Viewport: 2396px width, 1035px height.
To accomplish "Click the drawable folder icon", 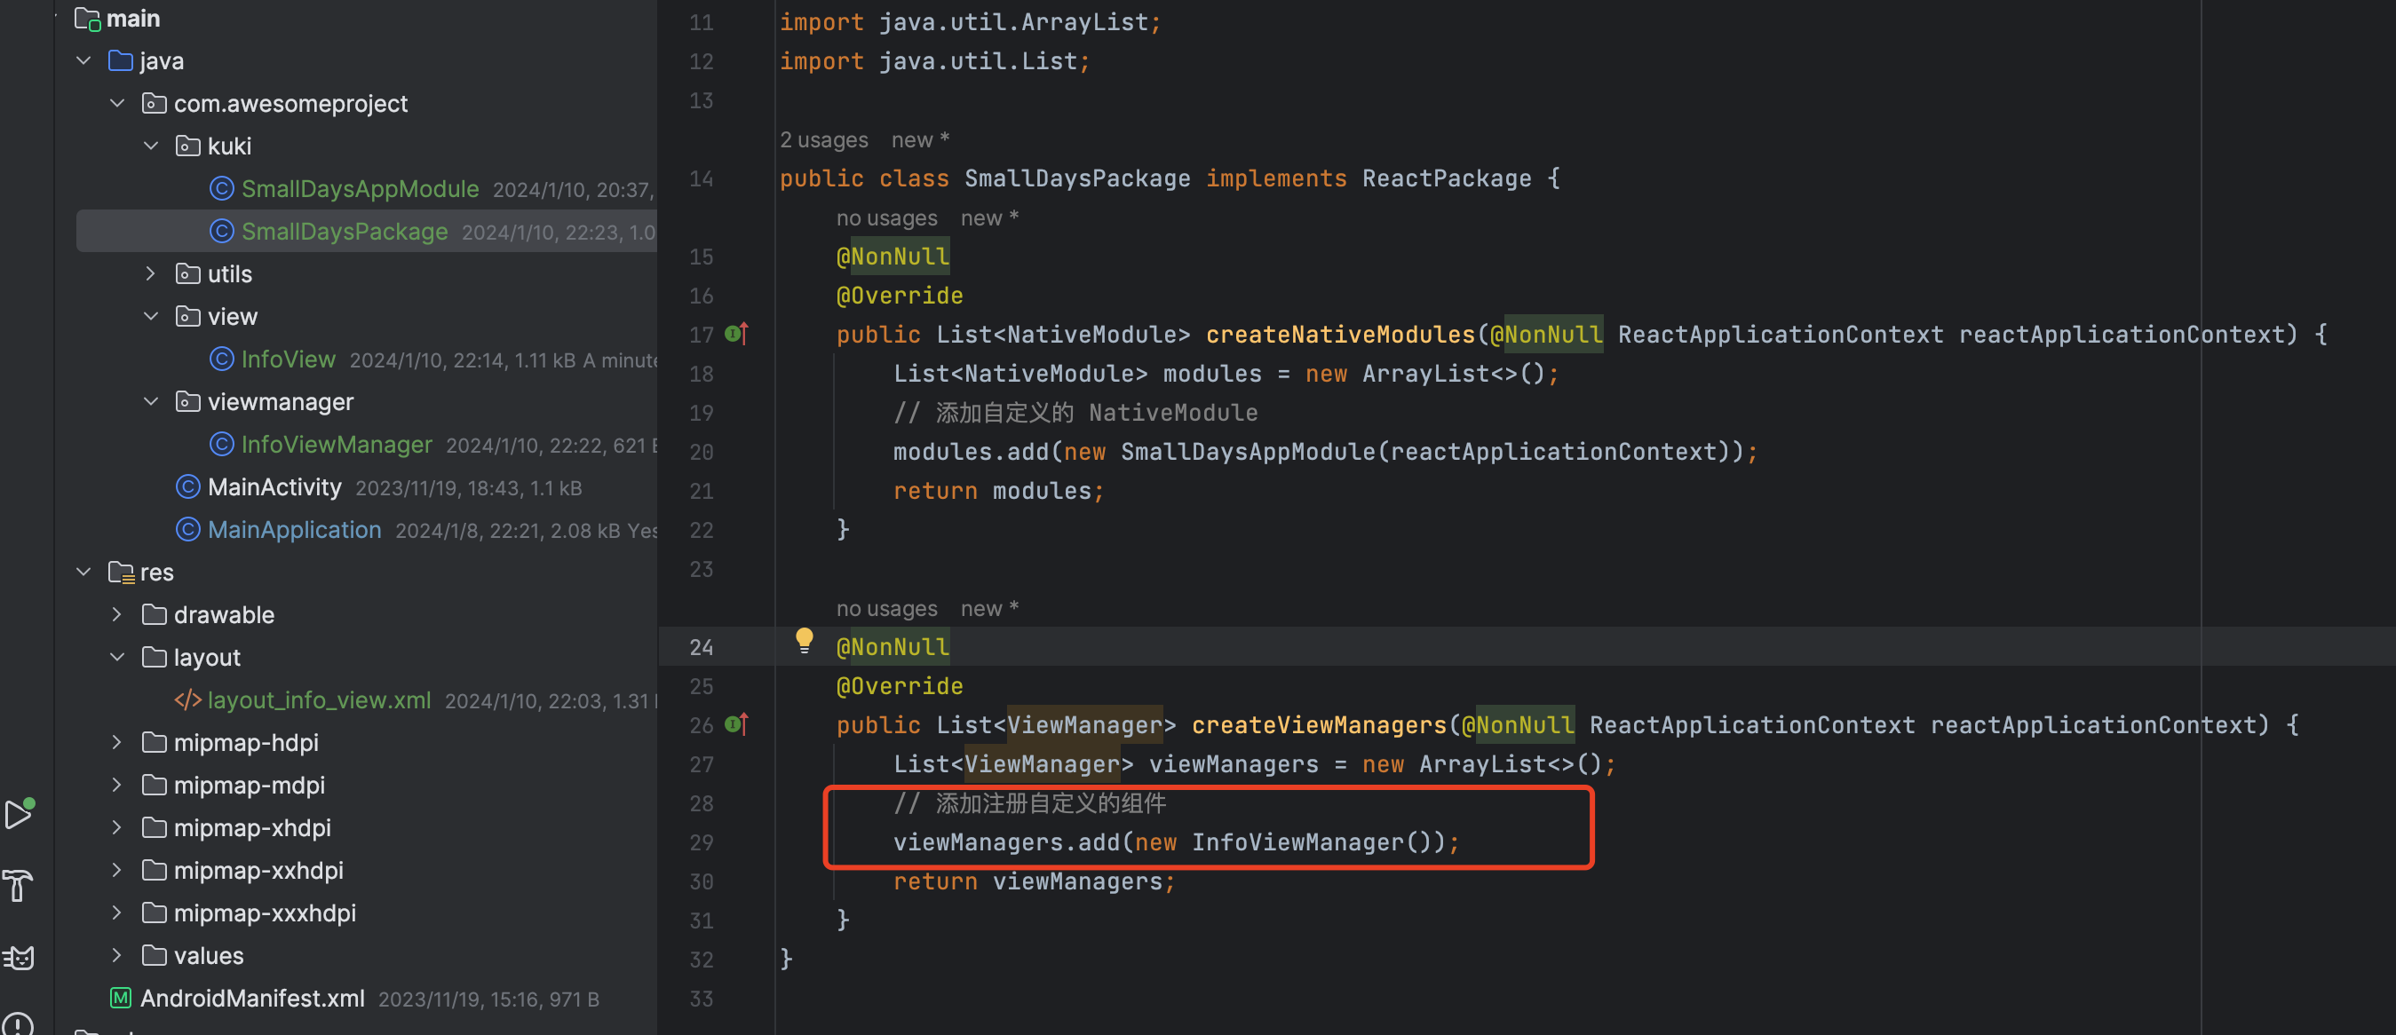I will pos(155,614).
